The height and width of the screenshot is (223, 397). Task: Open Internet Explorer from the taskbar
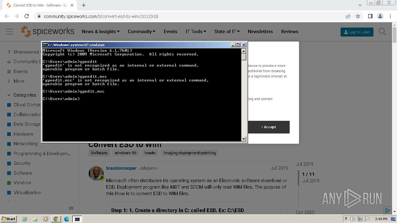pos(25,219)
